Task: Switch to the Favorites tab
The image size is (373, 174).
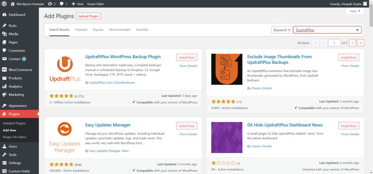Action: coord(142,30)
